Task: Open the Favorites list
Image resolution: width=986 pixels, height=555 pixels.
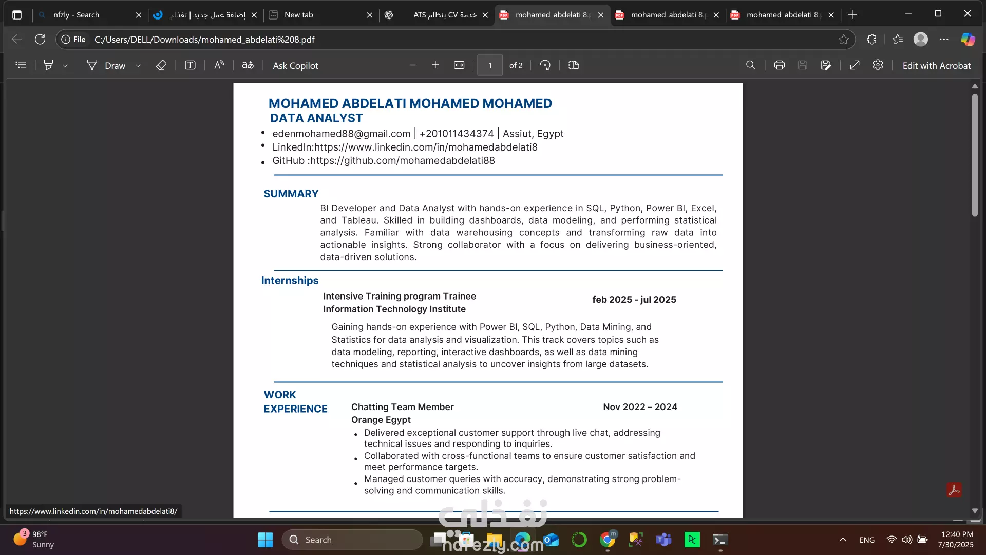Action: [x=898, y=40]
